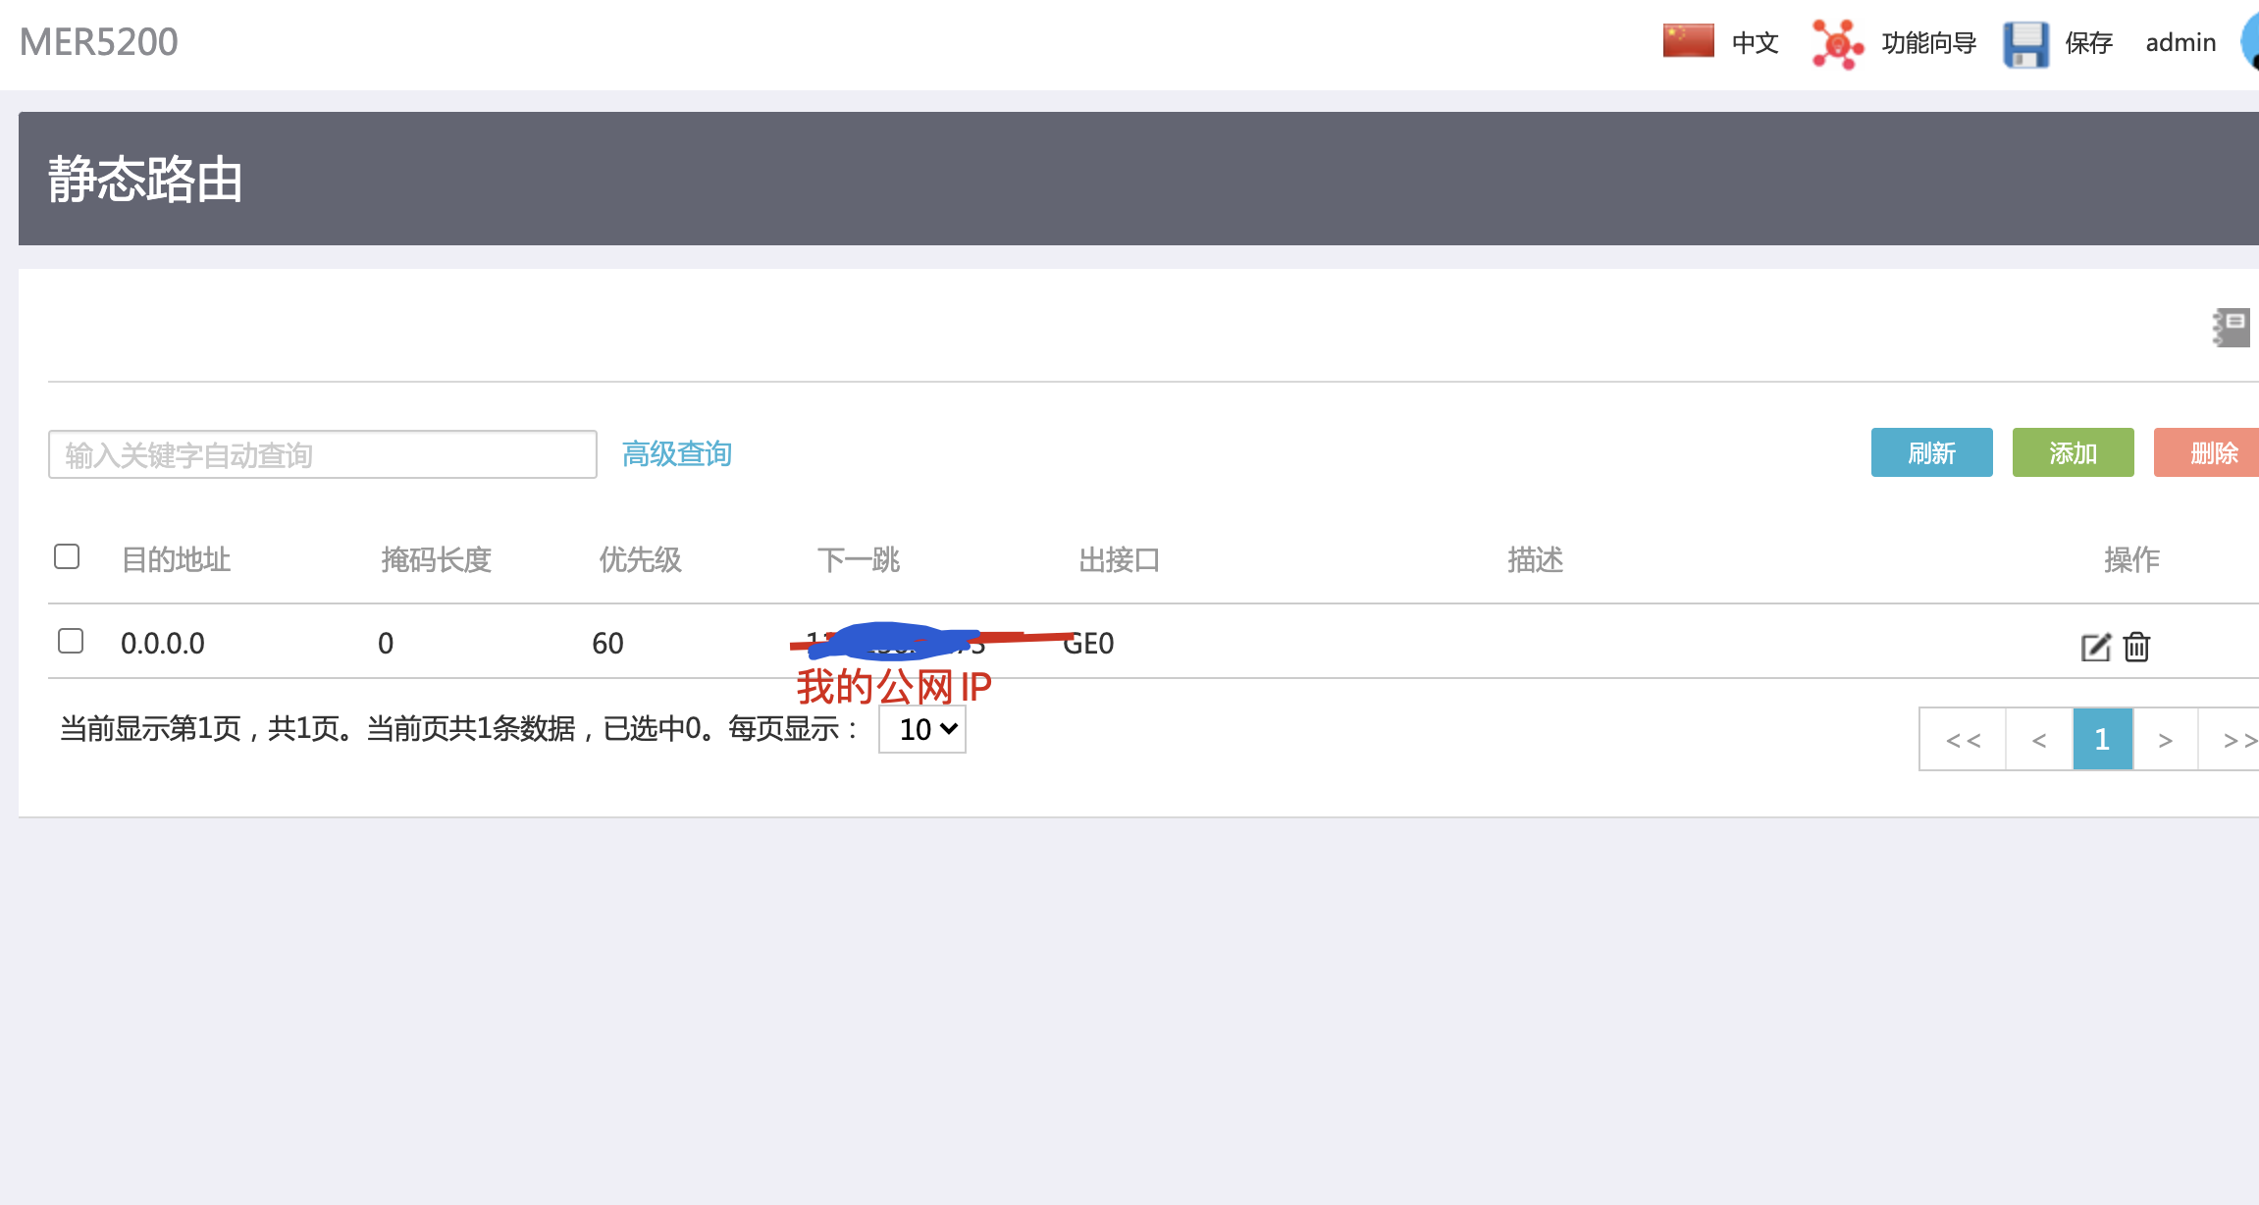Open the 高级查询 advanced search link

click(677, 453)
